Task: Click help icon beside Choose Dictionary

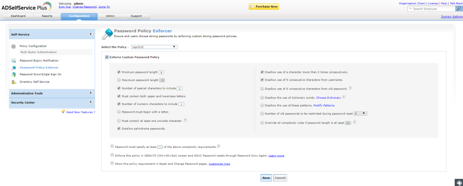Action: [x=344, y=97]
